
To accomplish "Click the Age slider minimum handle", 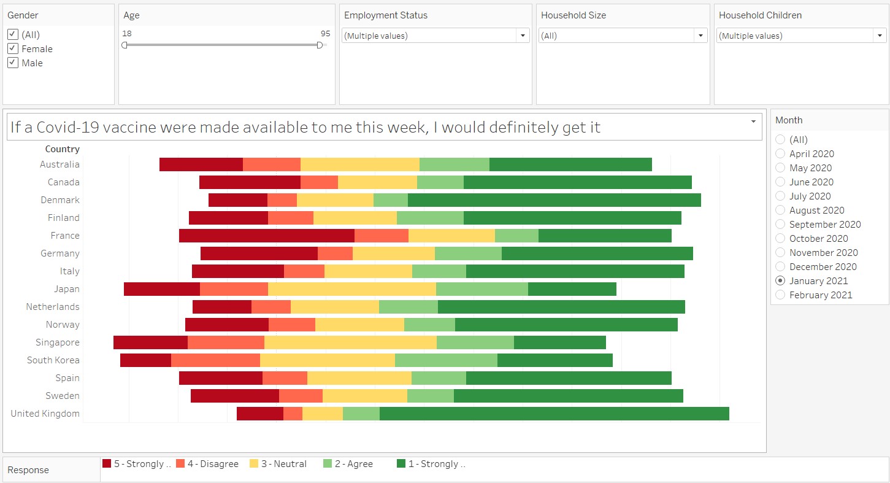I will 125,45.
